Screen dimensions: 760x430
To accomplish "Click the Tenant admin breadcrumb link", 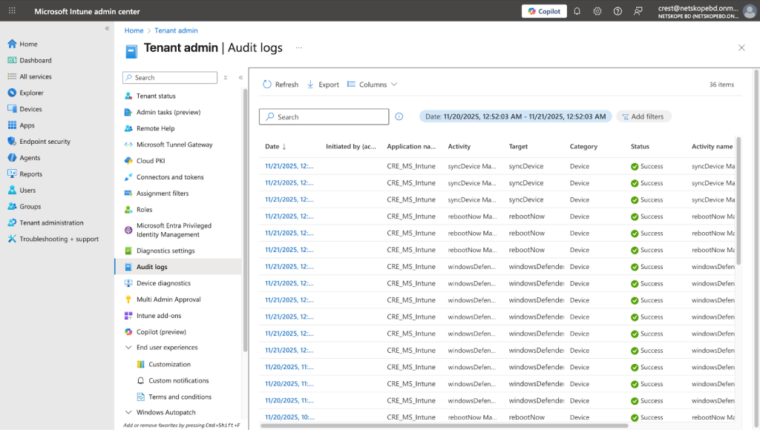I will click(176, 30).
